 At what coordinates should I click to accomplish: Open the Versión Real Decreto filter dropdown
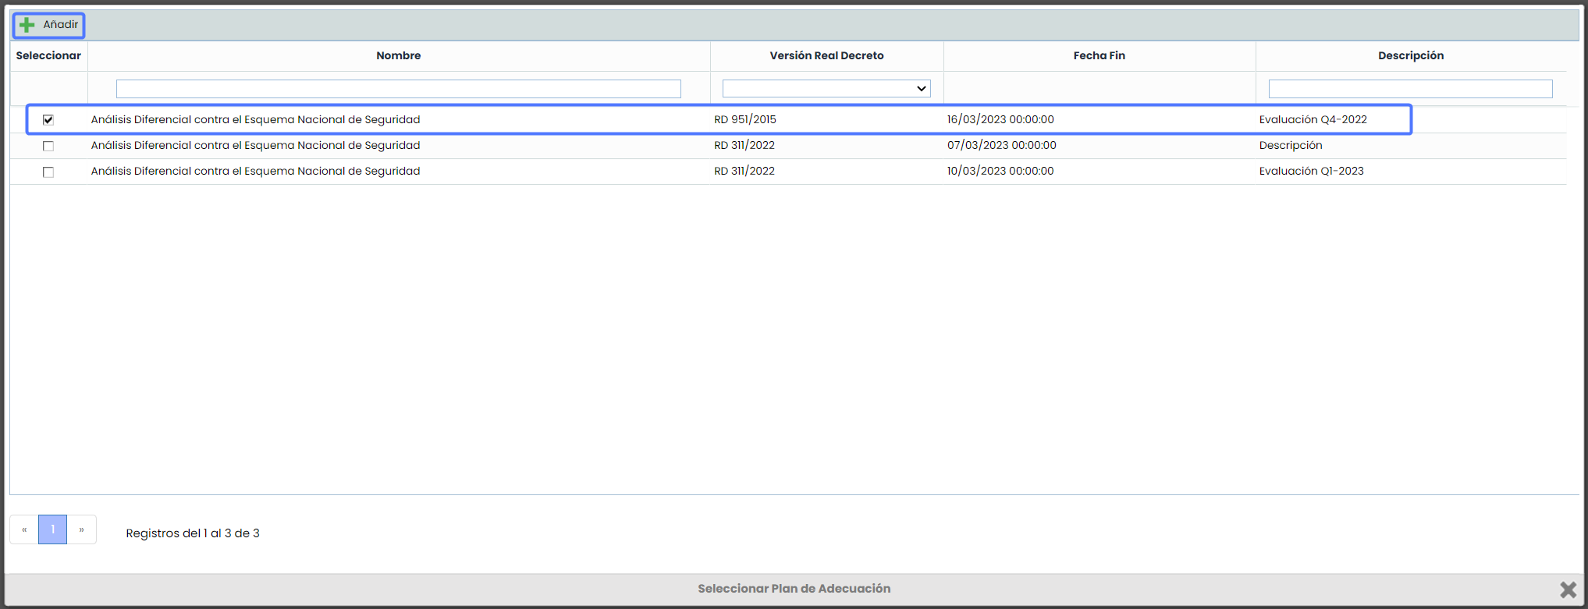(826, 89)
